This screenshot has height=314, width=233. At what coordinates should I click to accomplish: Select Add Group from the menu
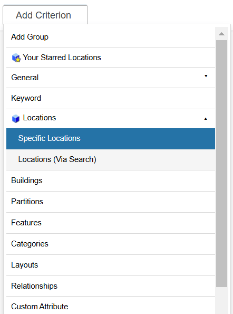click(x=111, y=37)
